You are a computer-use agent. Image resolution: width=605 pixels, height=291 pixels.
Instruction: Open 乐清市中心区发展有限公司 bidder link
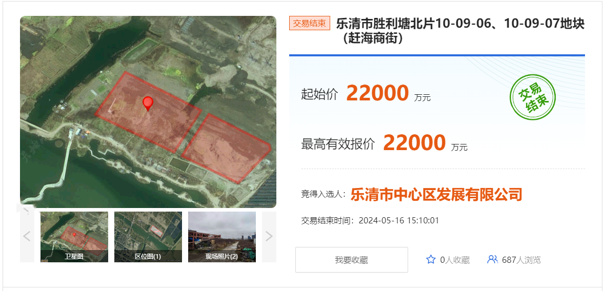click(x=436, y=195)
